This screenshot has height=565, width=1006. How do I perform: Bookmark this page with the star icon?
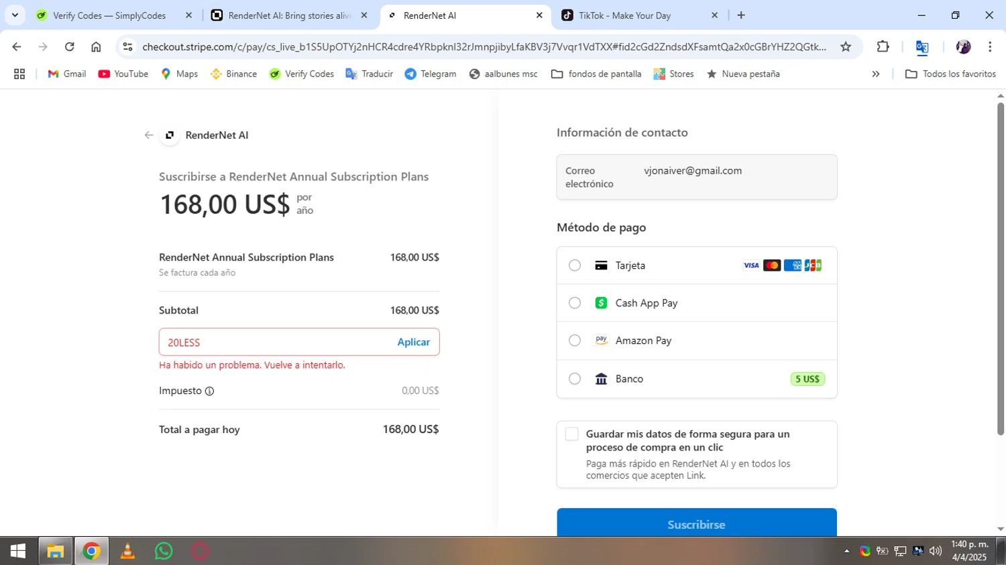tap(846, 46)
